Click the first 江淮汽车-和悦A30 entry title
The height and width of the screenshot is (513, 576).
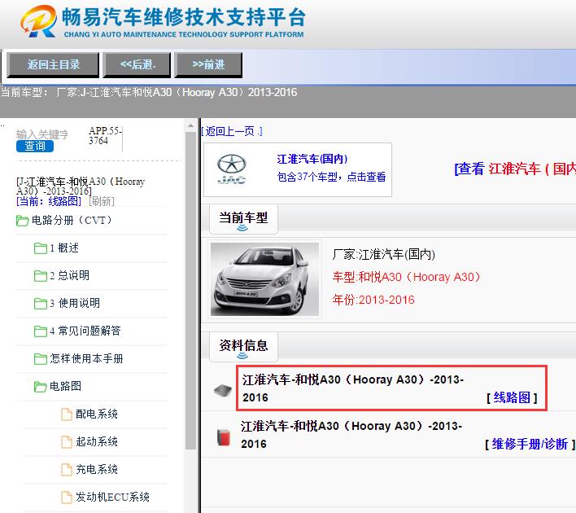352,388
